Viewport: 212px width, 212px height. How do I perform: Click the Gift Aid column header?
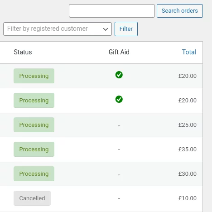click(x=119, y=52)
